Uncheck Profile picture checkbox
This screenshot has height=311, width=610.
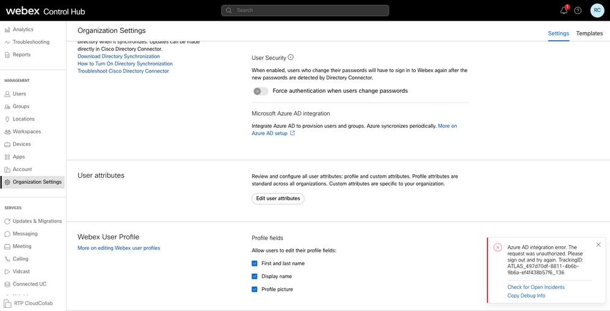pos(255,289)
